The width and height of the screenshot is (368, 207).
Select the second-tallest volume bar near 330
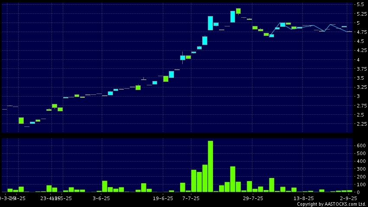232,179
